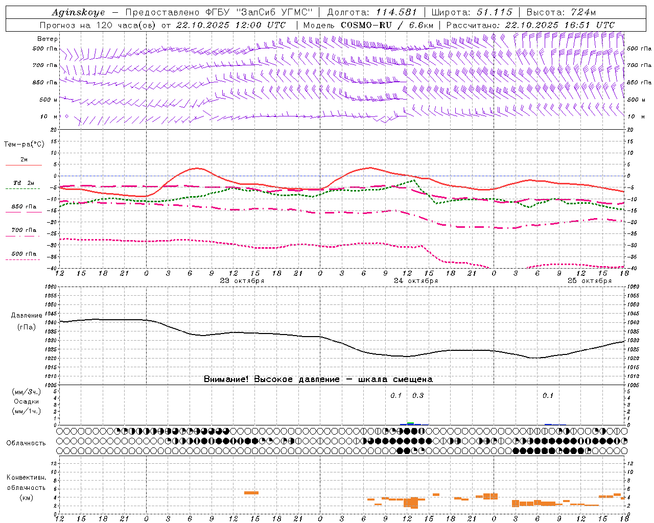Click the '500 м' wind level label on the left
This screenshot has width=654, height=523.
pos(49,100)
